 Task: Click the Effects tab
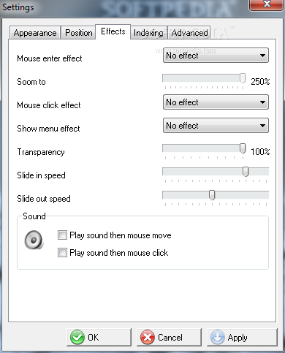[113, 31]
